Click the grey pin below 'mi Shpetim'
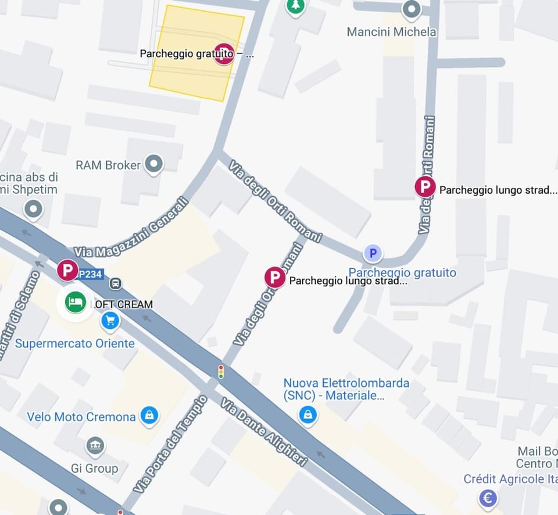The height and width of the screenshot is (515, 558). 34,209
